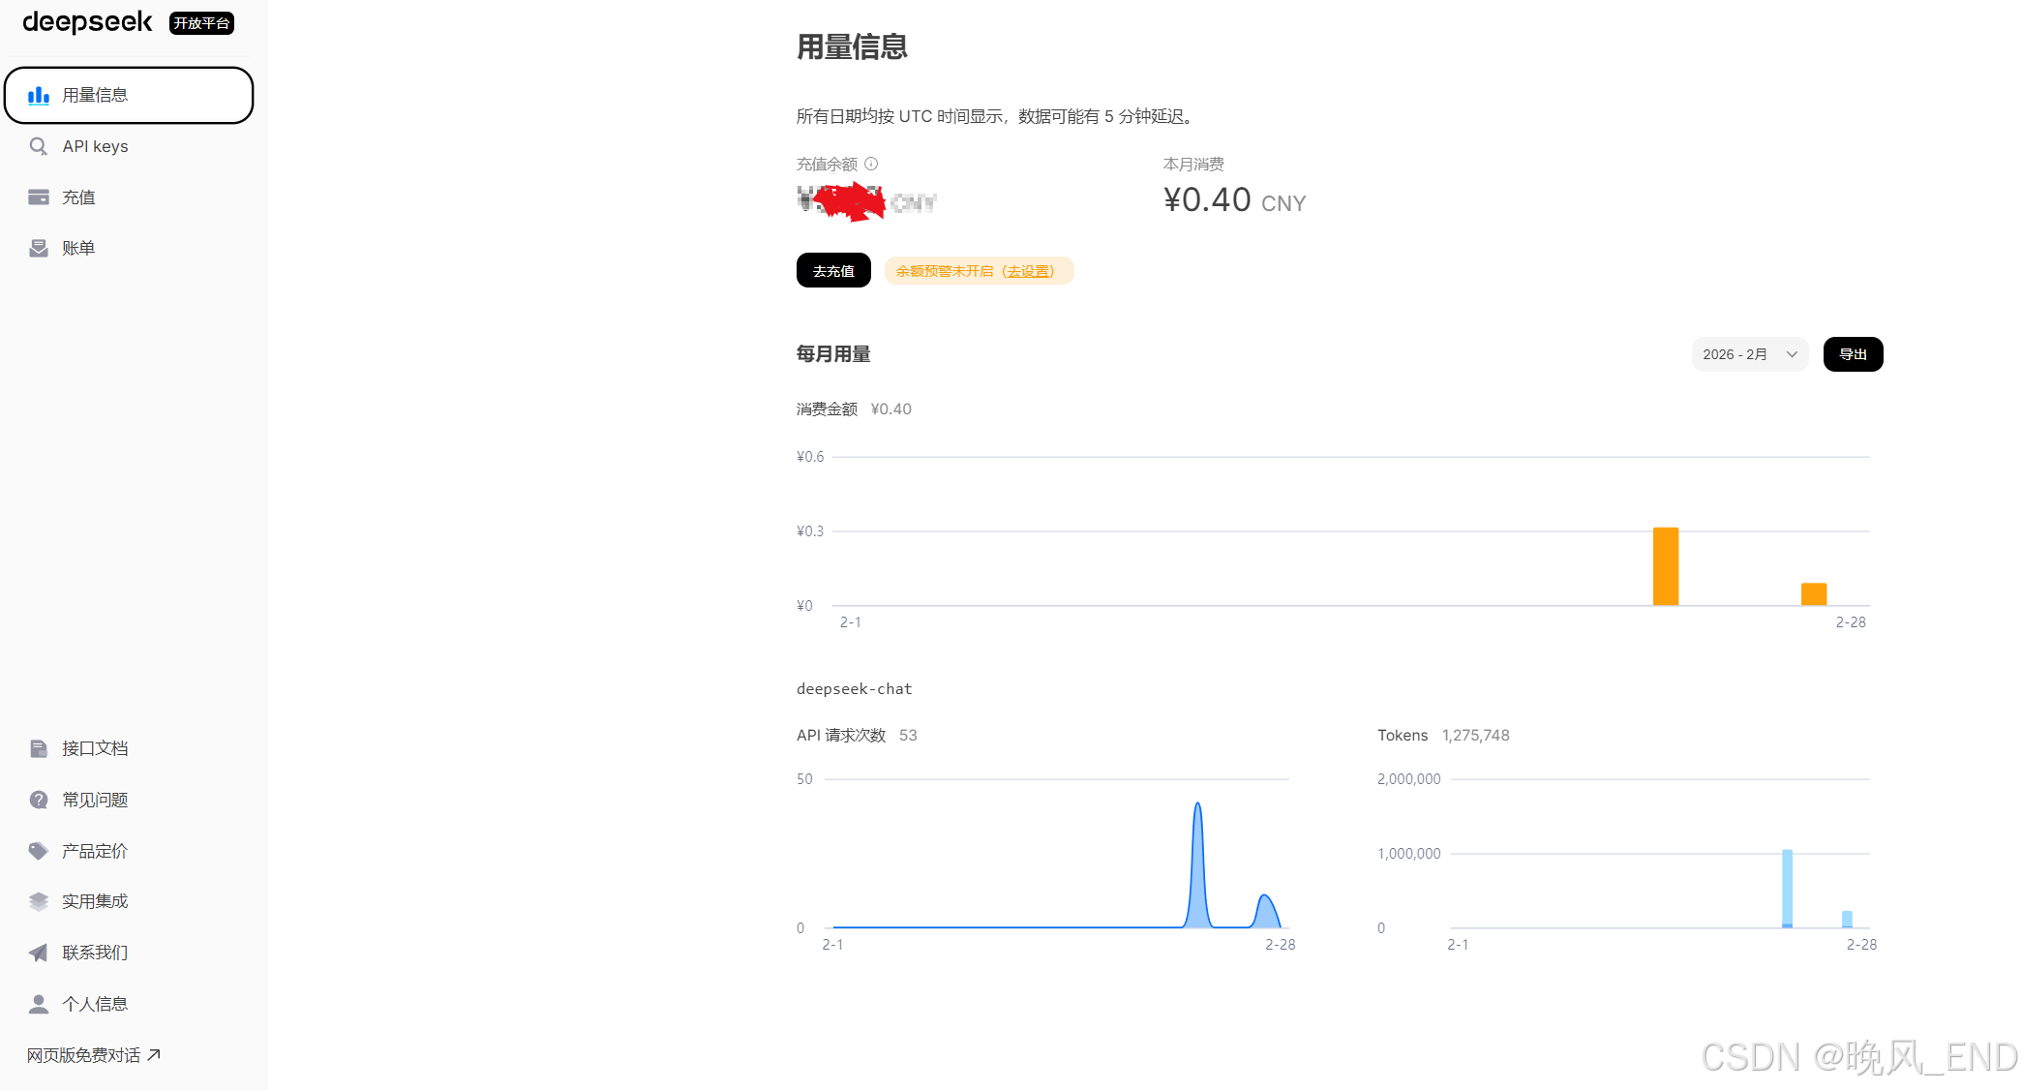Click the 实用集成 layers icon

pos(39,901)
